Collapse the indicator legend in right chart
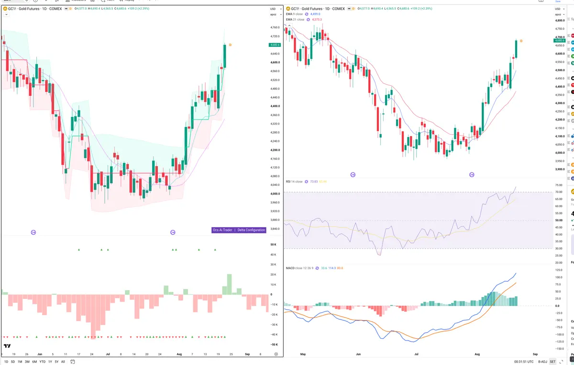This screenshot has width=574, height=365. pos(289,25)
